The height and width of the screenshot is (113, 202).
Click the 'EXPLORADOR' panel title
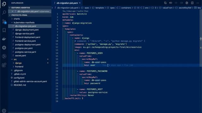17,3
